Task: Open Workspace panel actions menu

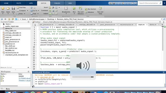Action: tap(29, 72)
